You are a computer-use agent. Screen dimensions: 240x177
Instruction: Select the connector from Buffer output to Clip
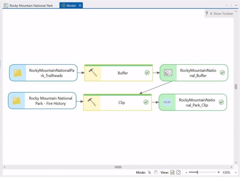156,87
